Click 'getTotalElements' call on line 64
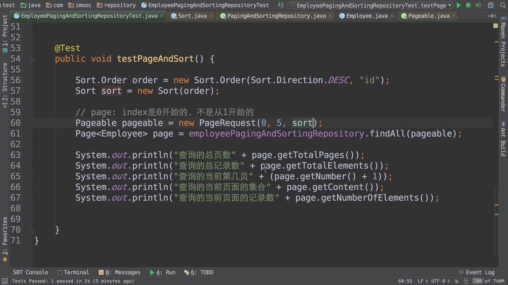Image resolution: width=508 pixels, height=285 pixels. [327, 165]
